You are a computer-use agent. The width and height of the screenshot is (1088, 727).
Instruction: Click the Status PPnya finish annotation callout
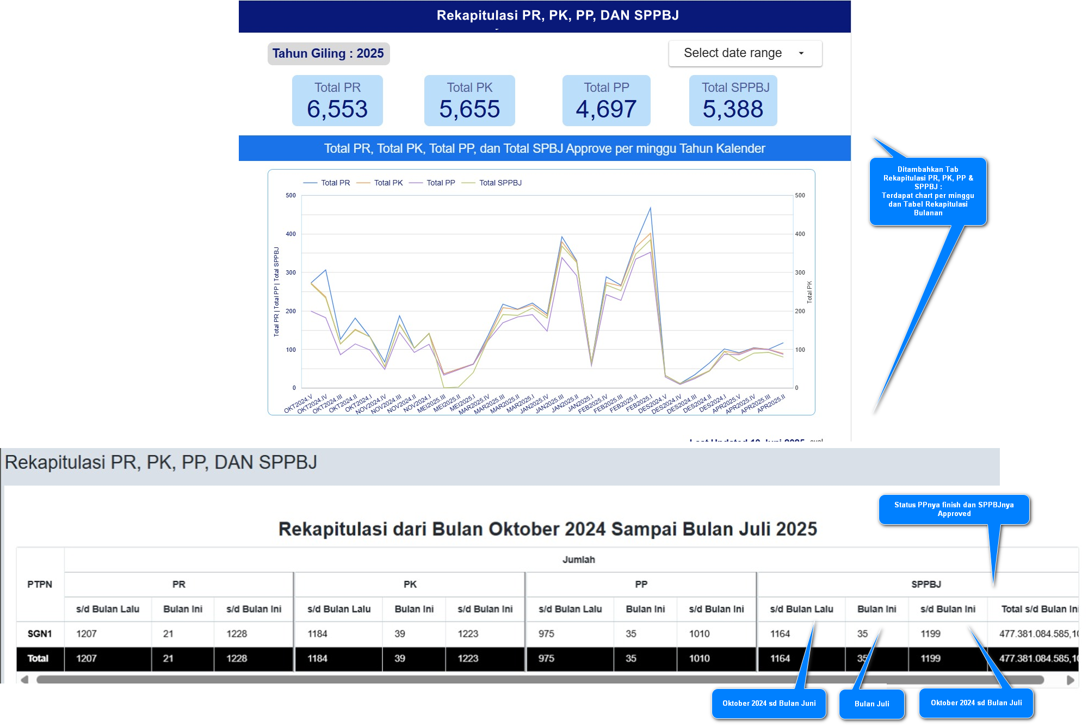(x=954, y=509)
